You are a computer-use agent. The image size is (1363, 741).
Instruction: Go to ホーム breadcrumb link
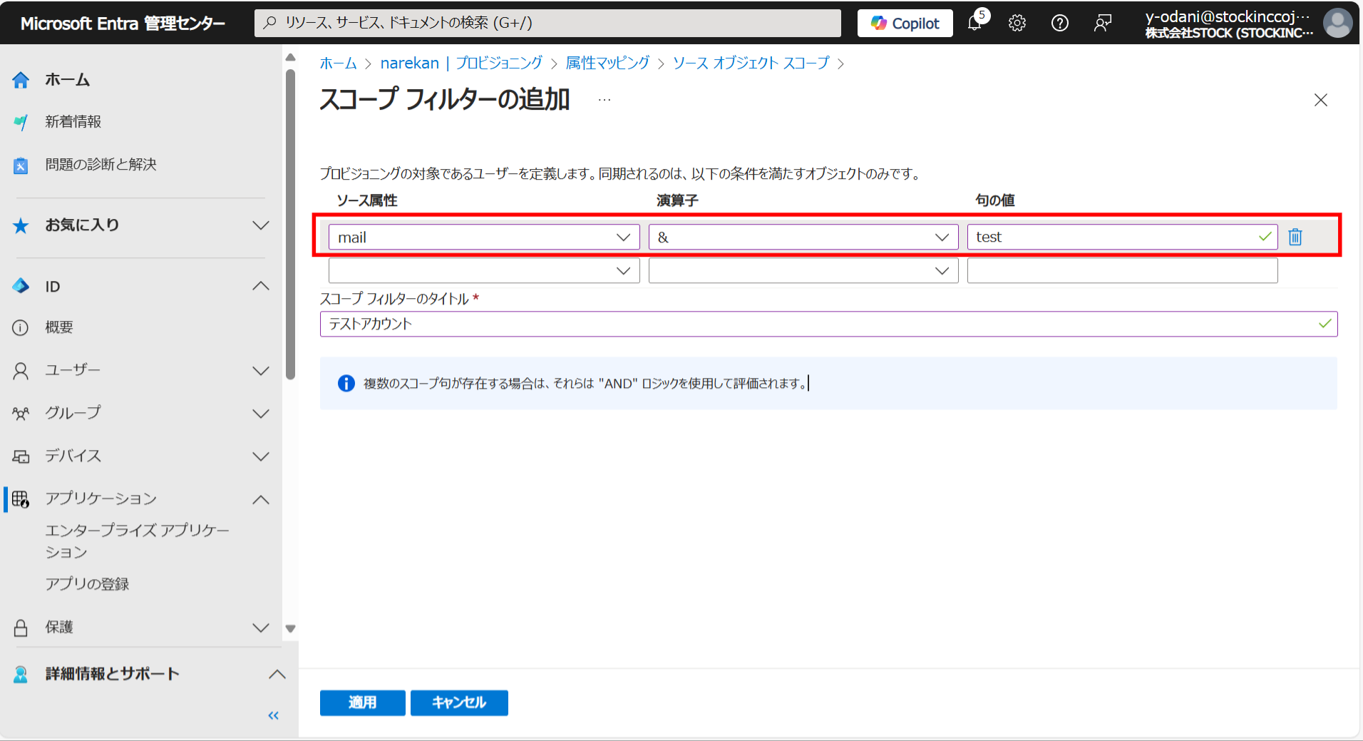pyautogui.click(x=338, y=63)
